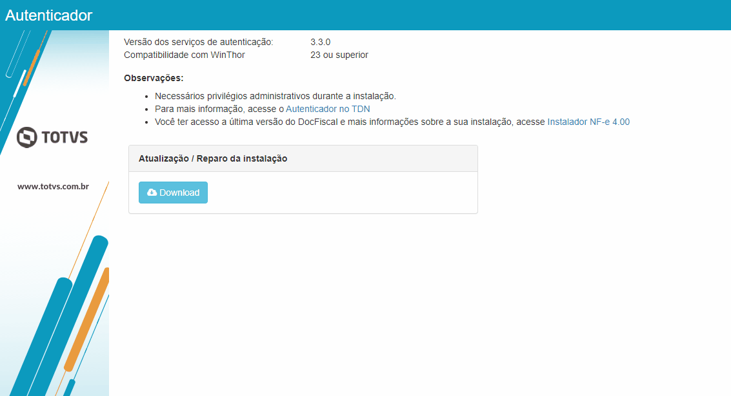Viewport: 731px width, 396px height.
Task: Open the Autenticador no TDN link
Action: coord(328,109)
